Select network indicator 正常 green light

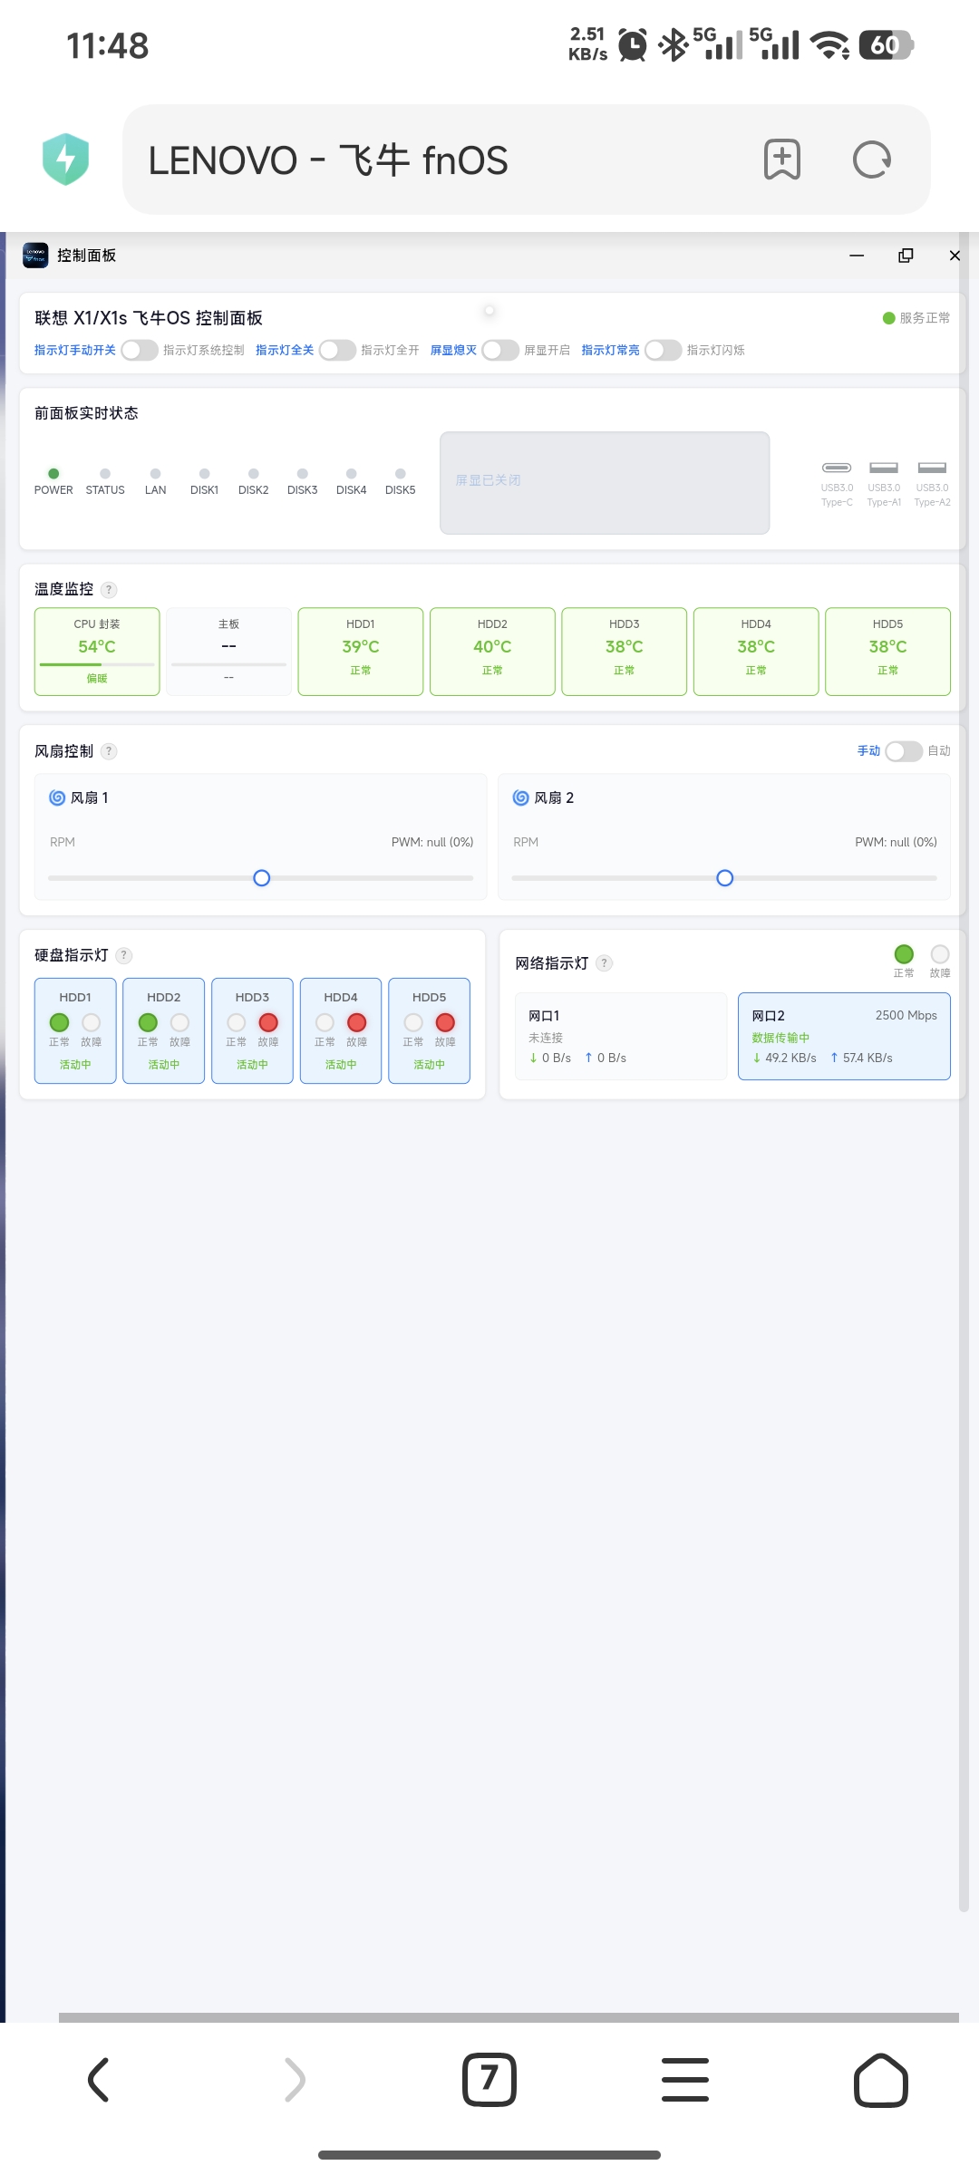coord(904,954)
